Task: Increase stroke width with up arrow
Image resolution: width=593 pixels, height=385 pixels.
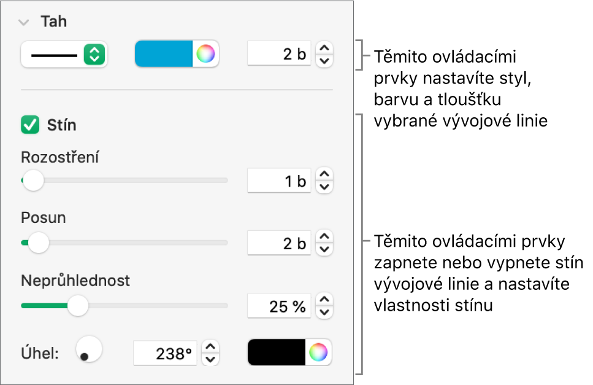Action: 325,48
